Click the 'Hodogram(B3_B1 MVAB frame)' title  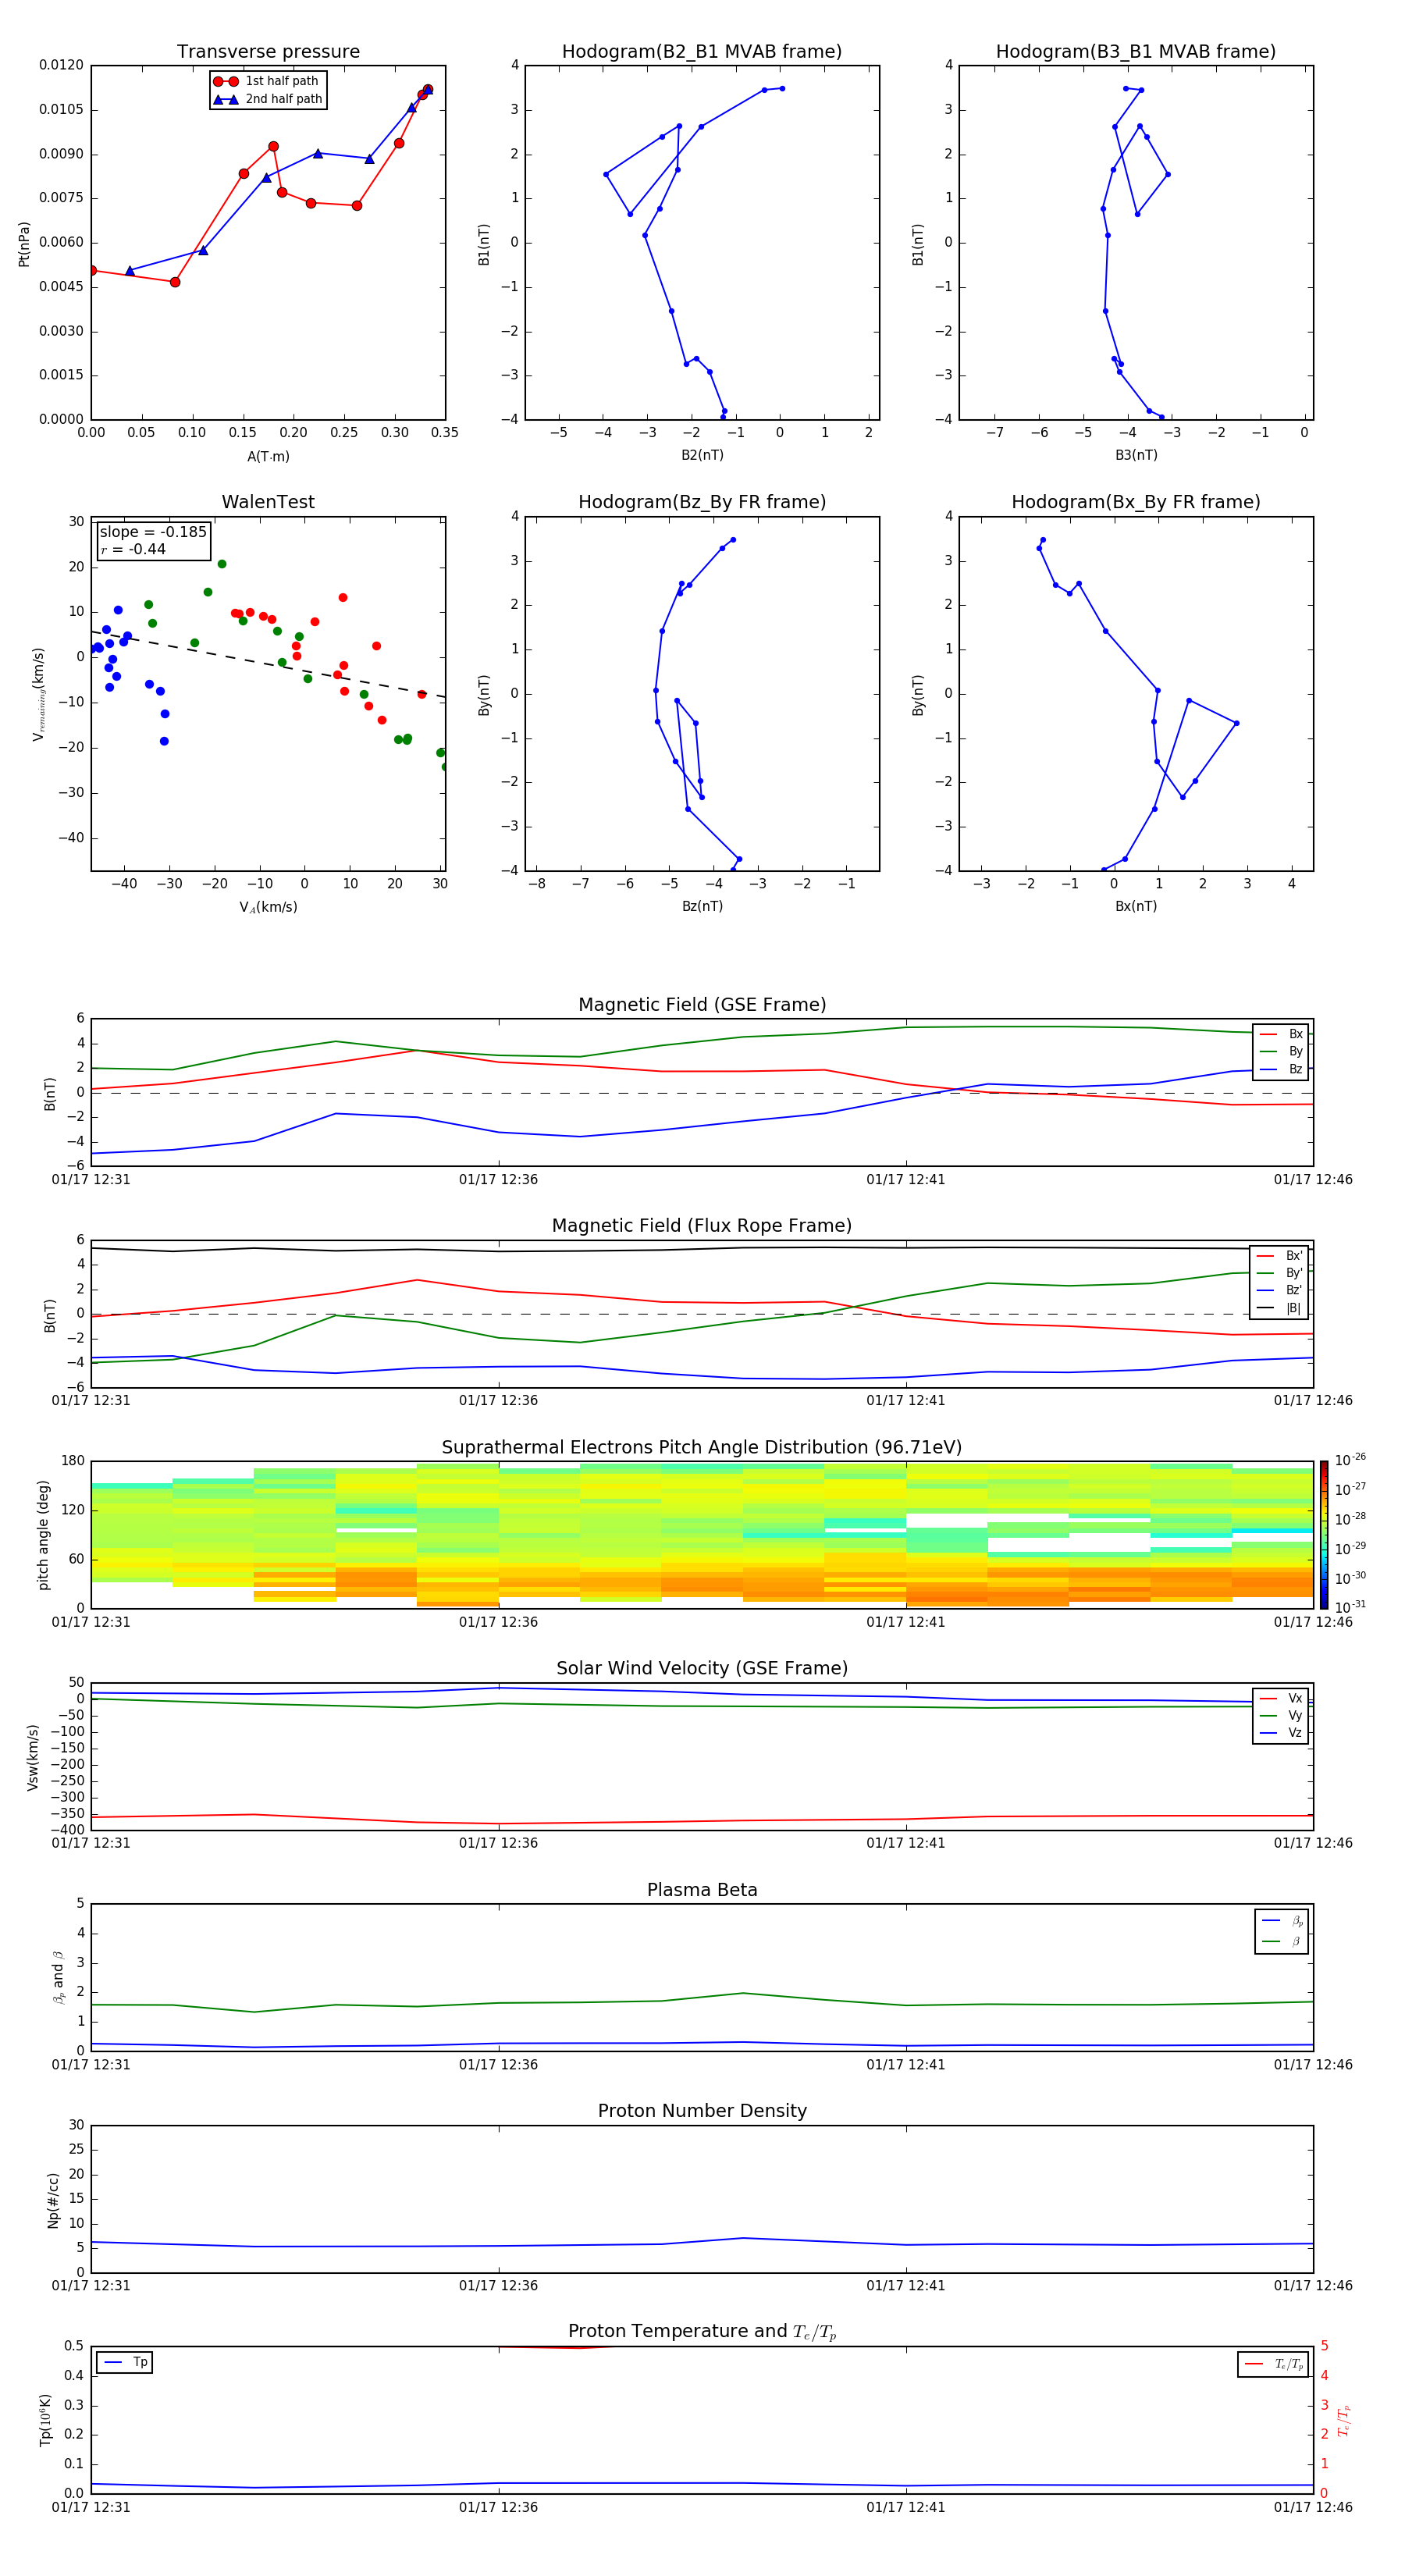click(x=1136, y=52)
